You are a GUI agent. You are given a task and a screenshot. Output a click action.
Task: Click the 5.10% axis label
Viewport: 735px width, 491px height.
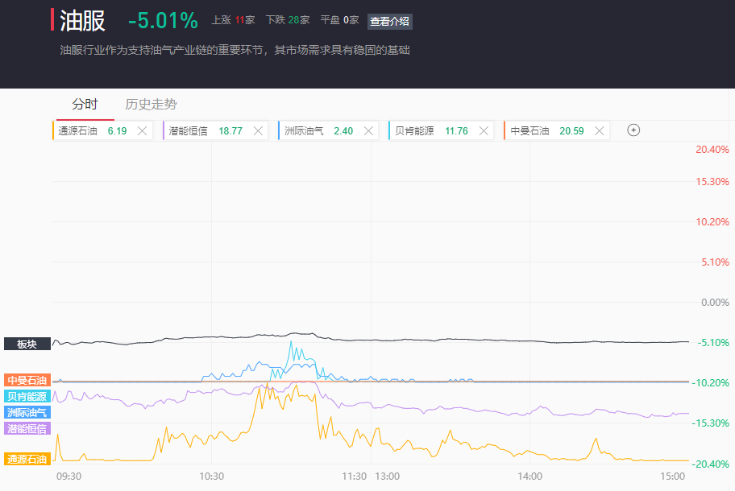(715, 262)
